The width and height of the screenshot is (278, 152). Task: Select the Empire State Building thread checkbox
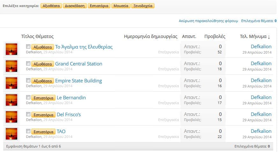tap(28, 80)
